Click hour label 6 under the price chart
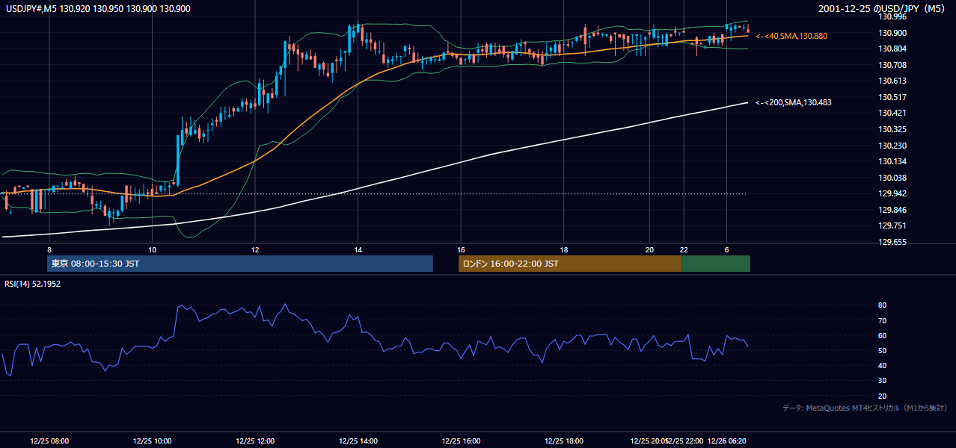The image size is (956, 448). click(726, 249)
